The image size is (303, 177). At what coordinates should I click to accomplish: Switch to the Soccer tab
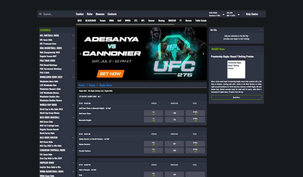[x=151, y=21]
